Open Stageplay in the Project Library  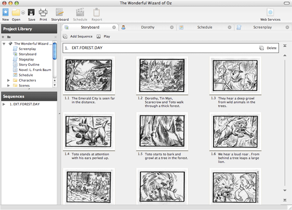pos(26,60)
